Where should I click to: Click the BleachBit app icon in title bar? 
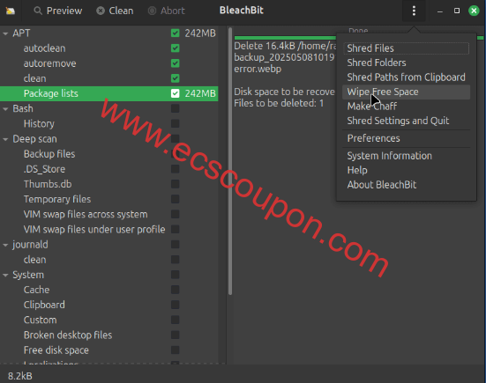tap(11, 11)
